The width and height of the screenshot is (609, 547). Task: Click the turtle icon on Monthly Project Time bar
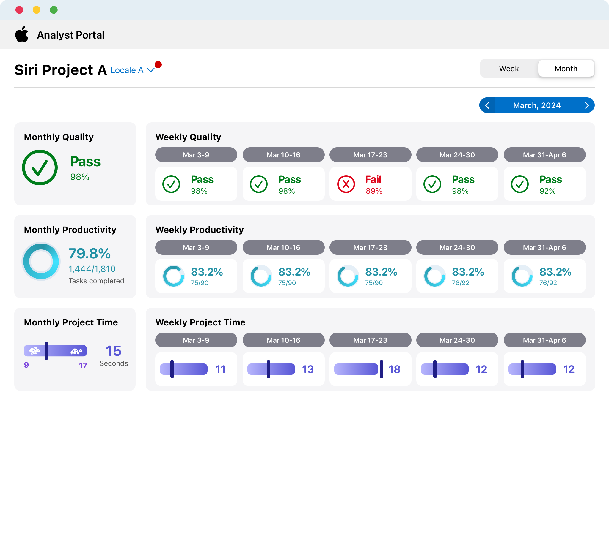coord(76,351)
